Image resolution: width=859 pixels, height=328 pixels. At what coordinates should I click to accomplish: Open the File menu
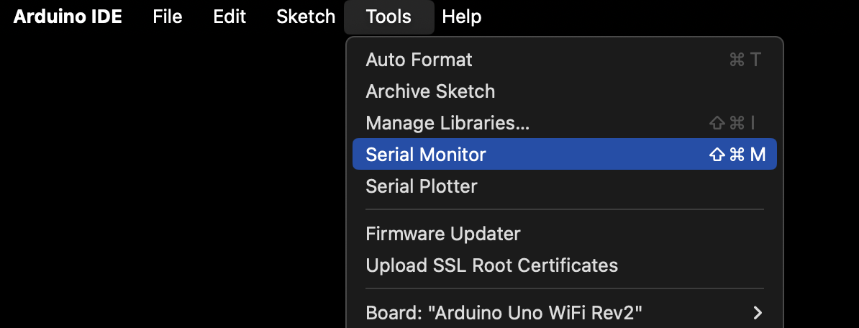(167, 17)
